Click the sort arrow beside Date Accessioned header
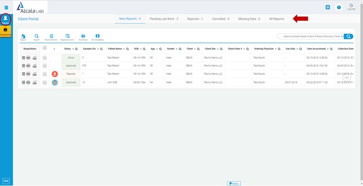This screenshot has height=186, width=363. (x=328, y=49)
